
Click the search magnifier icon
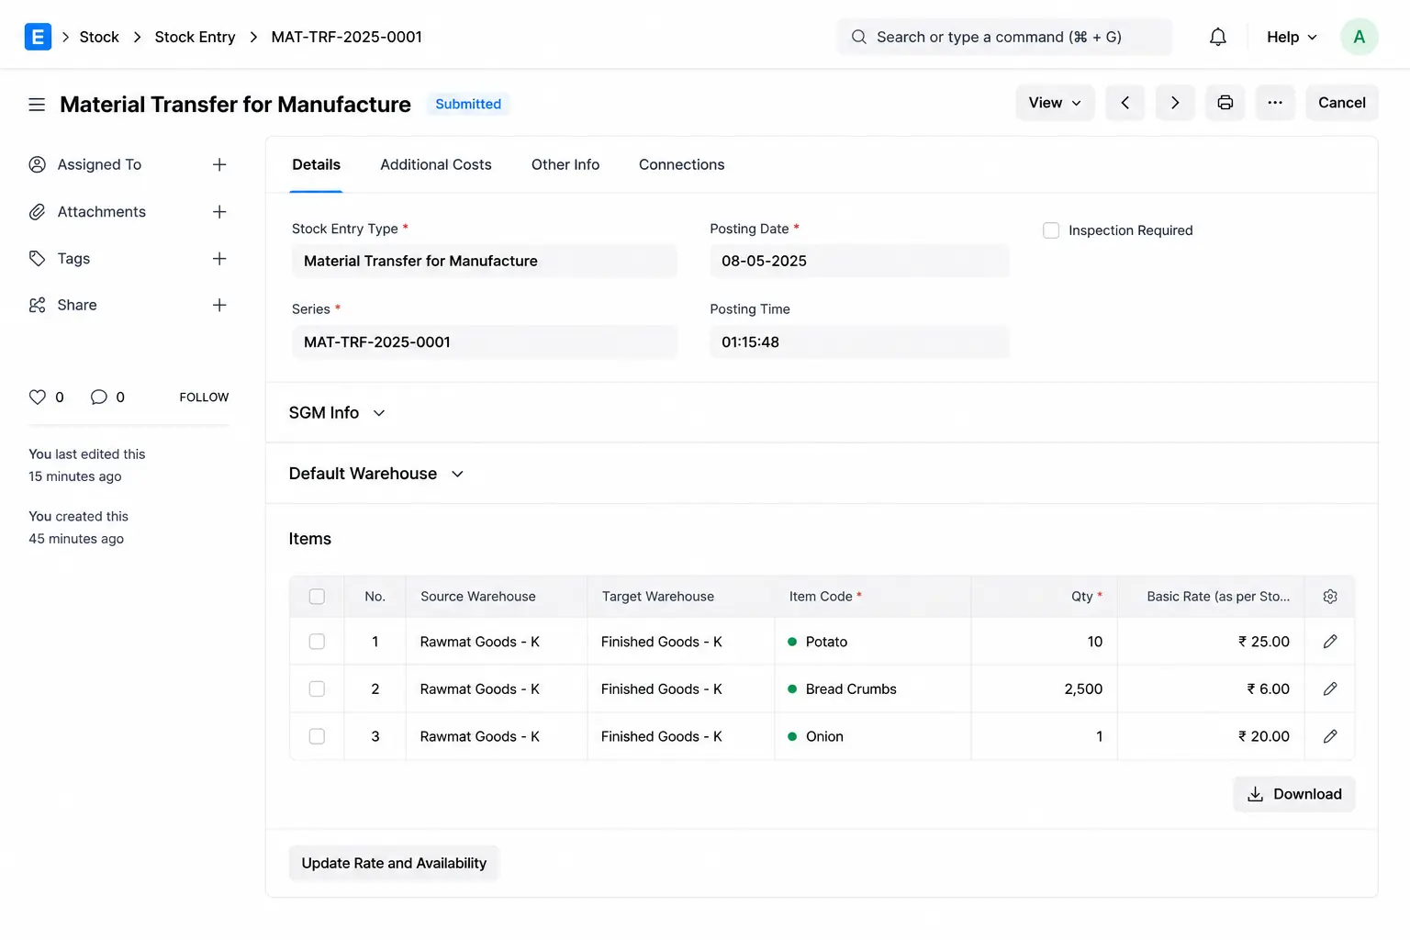click(859, 37)
